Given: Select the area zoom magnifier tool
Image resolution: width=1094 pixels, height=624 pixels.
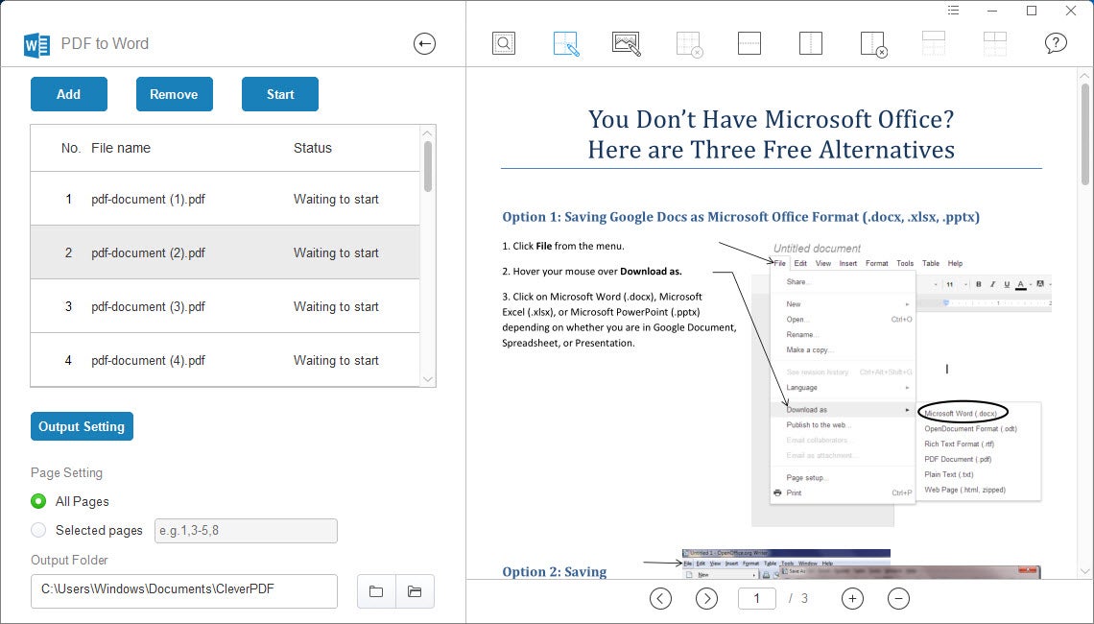Looking at the screenshot, I should [504, 43].
